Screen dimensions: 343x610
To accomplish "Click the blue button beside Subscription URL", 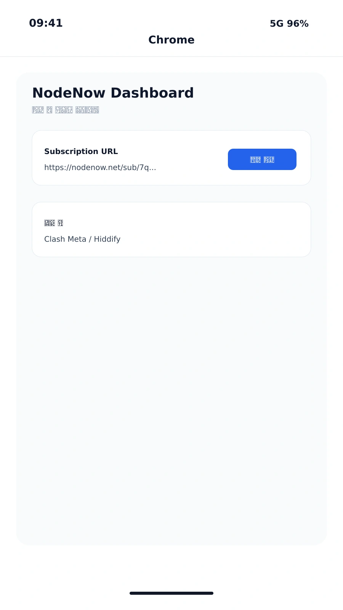I will coord(262,159).
